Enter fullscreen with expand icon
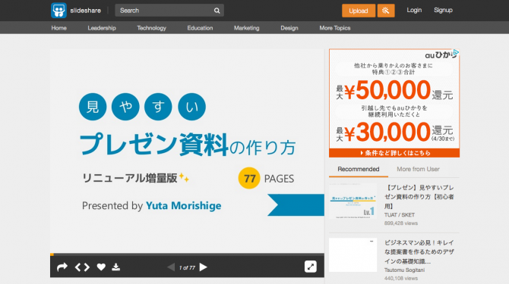This screenshot has height=284, width=509. pos(310,267)
